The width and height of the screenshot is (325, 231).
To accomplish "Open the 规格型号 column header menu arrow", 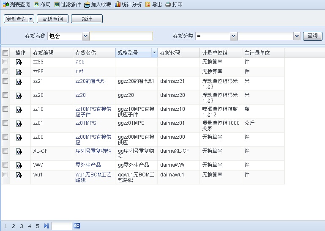I will [x=154, y=53].
